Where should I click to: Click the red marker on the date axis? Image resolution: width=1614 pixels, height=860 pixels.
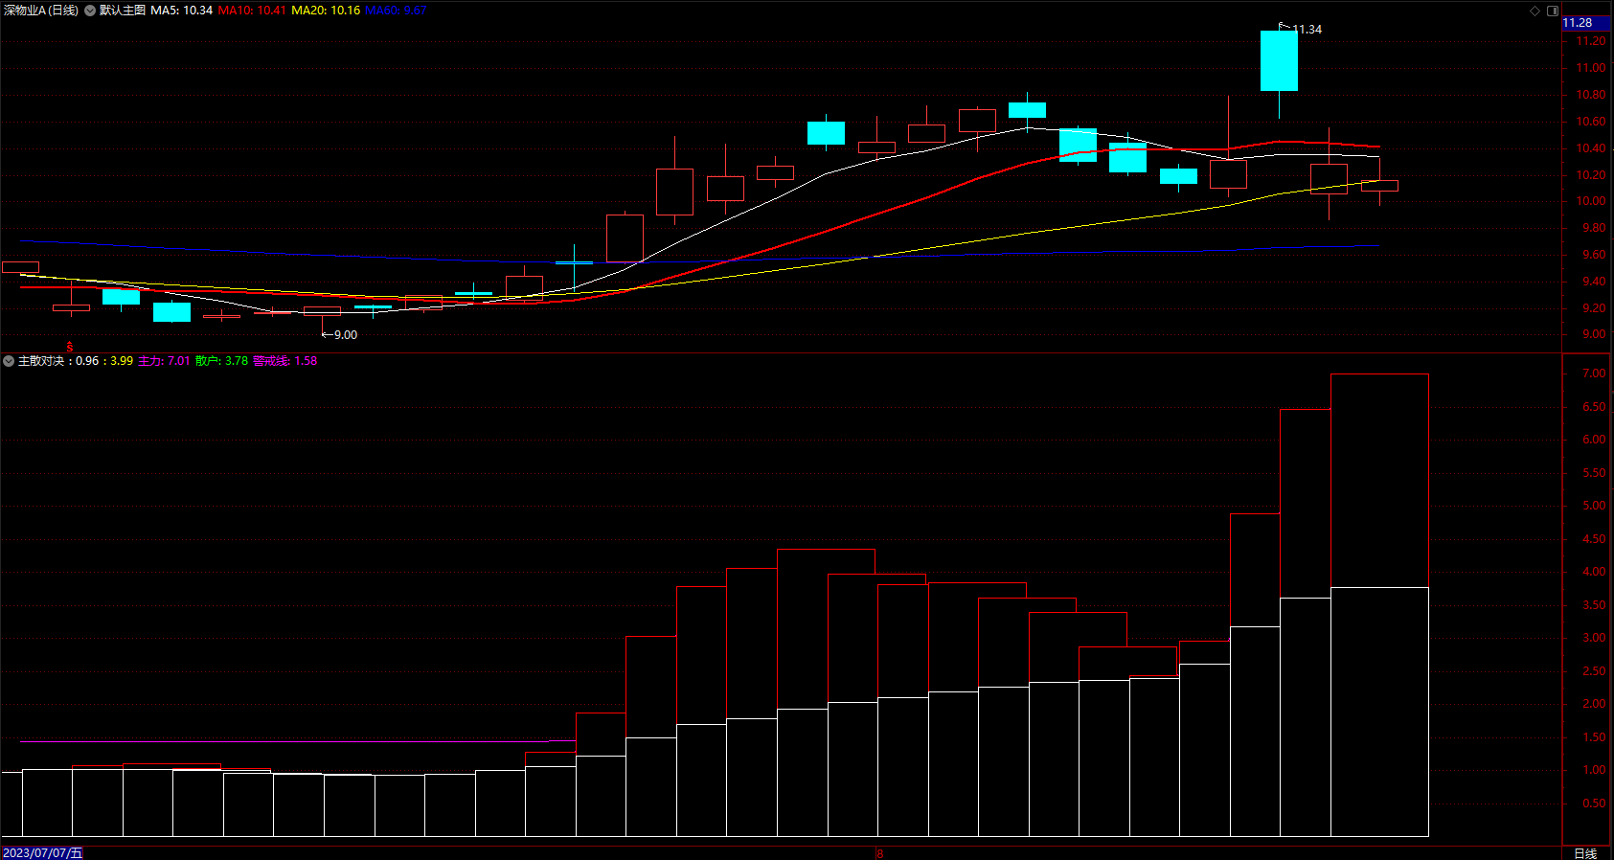coord(879,852)
